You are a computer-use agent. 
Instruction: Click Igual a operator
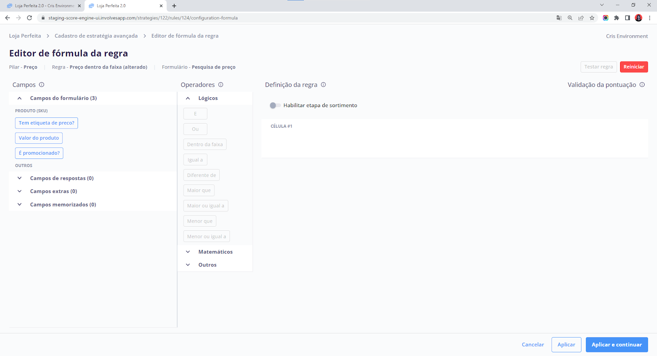[x=195, y=160]
